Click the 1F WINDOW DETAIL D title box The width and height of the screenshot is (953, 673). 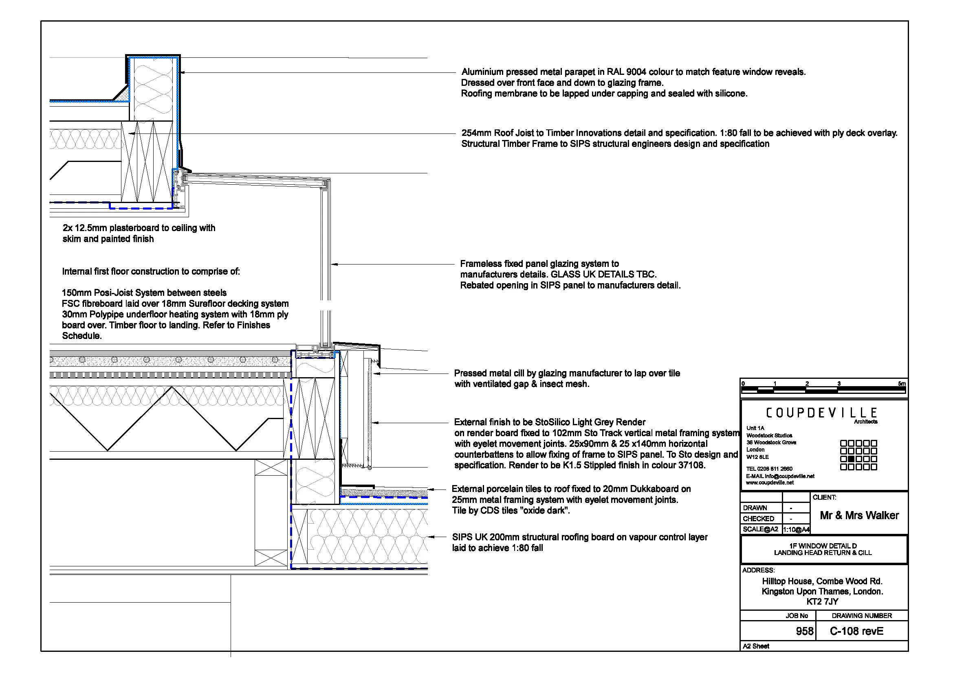pos(823,549)
